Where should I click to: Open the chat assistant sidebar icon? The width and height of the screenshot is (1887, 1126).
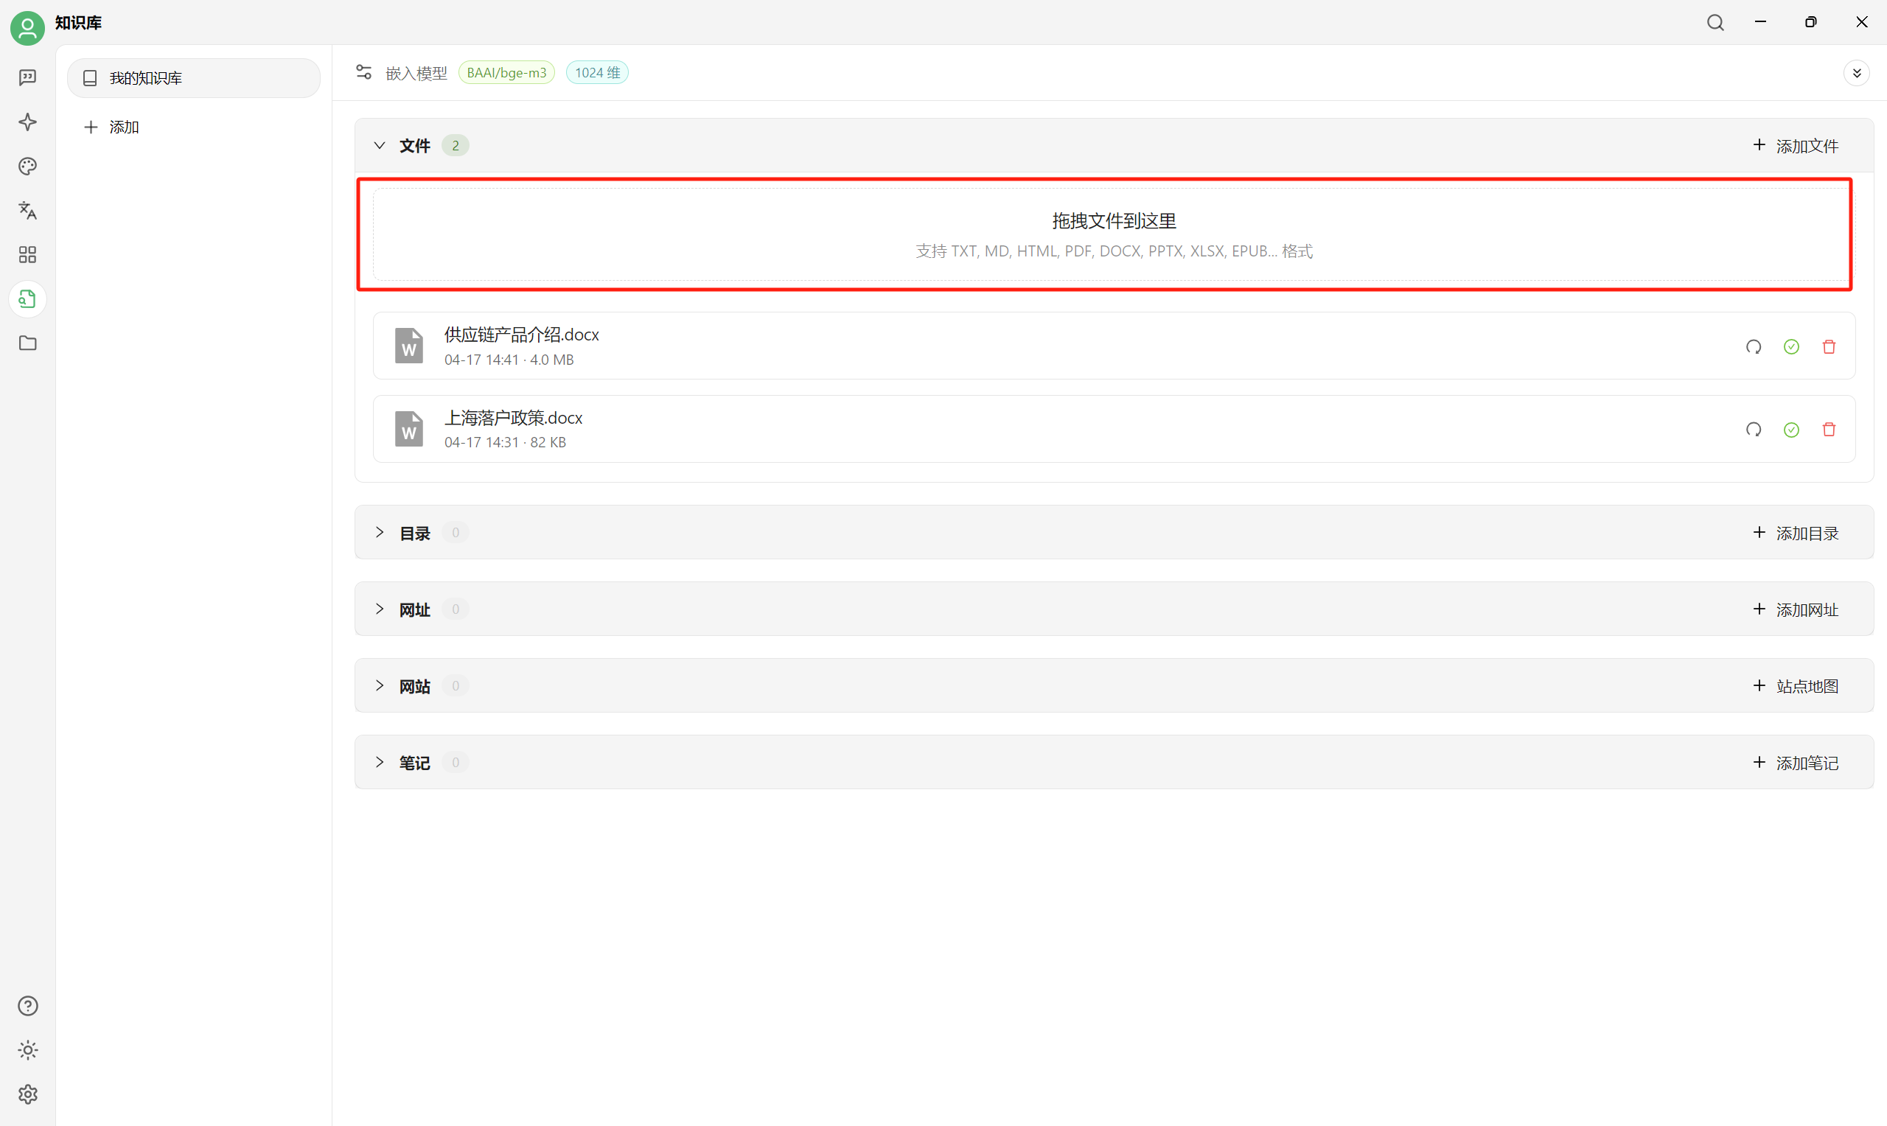[x=27, y=77]
